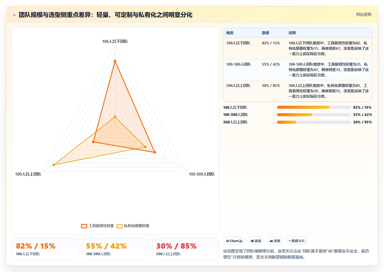
Task: Select the 表格 tag chip
Action: (x=256, y=241)
